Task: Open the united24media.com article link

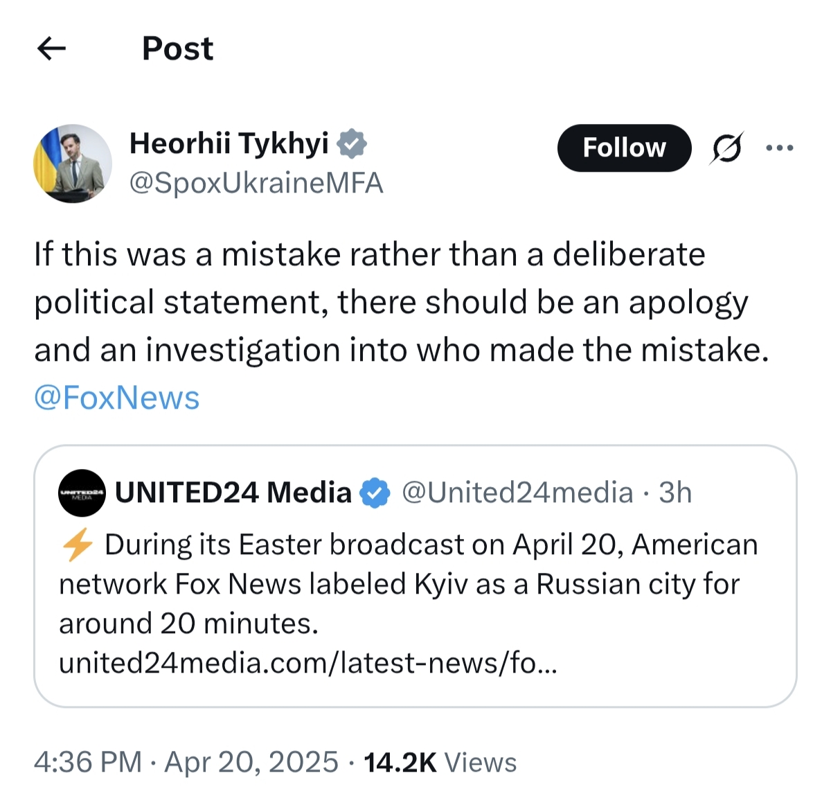Action: pos(307,663)
